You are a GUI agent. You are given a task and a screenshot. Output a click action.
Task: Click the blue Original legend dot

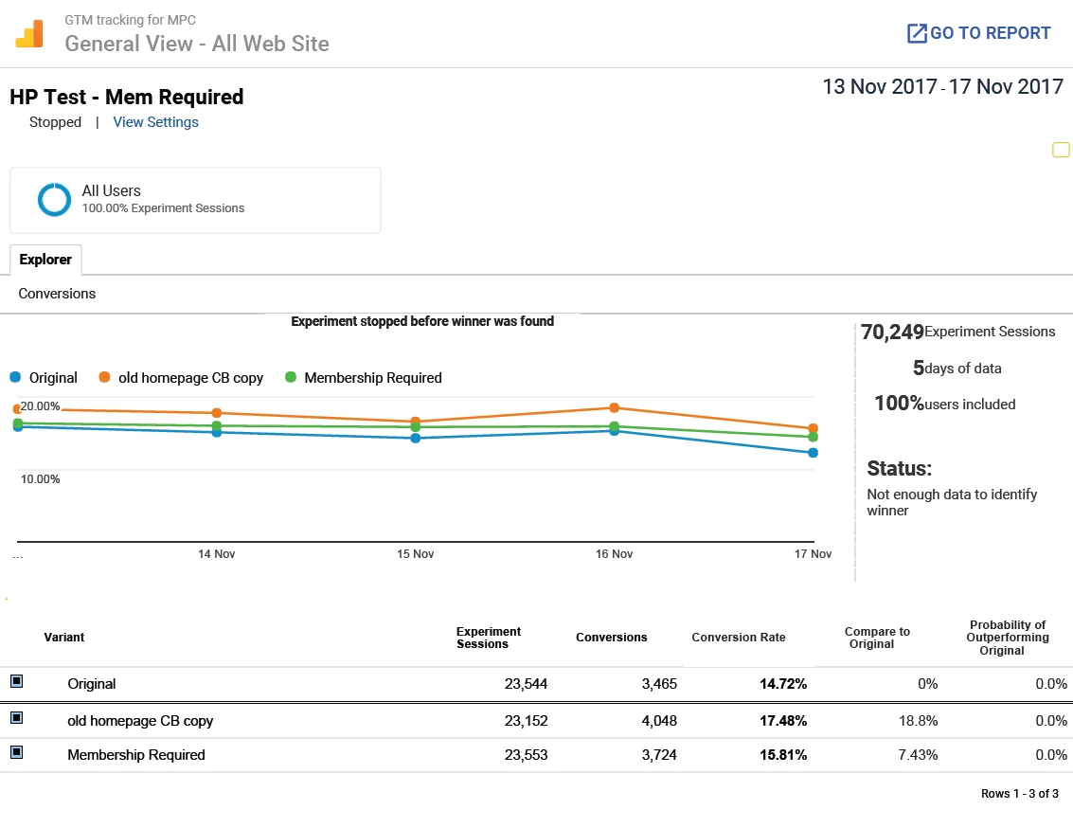coord(15,377)
